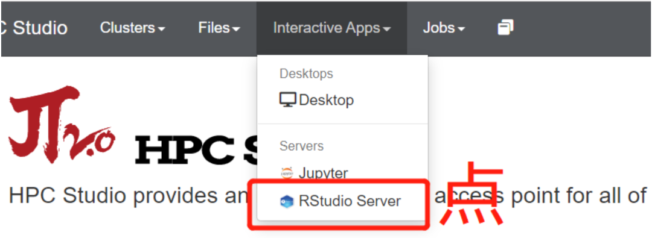
Task: Click the Jupyter logo icon
Action: (287, 173)
